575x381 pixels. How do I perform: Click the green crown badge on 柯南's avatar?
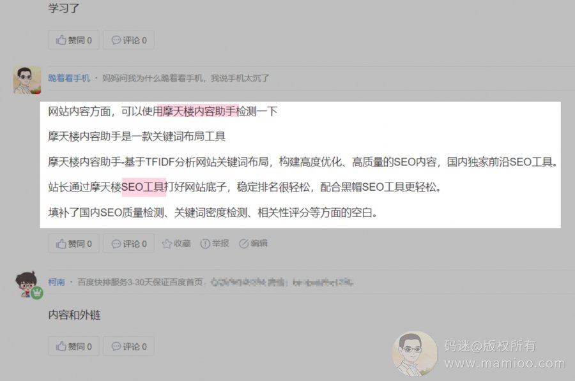point(36,293)
